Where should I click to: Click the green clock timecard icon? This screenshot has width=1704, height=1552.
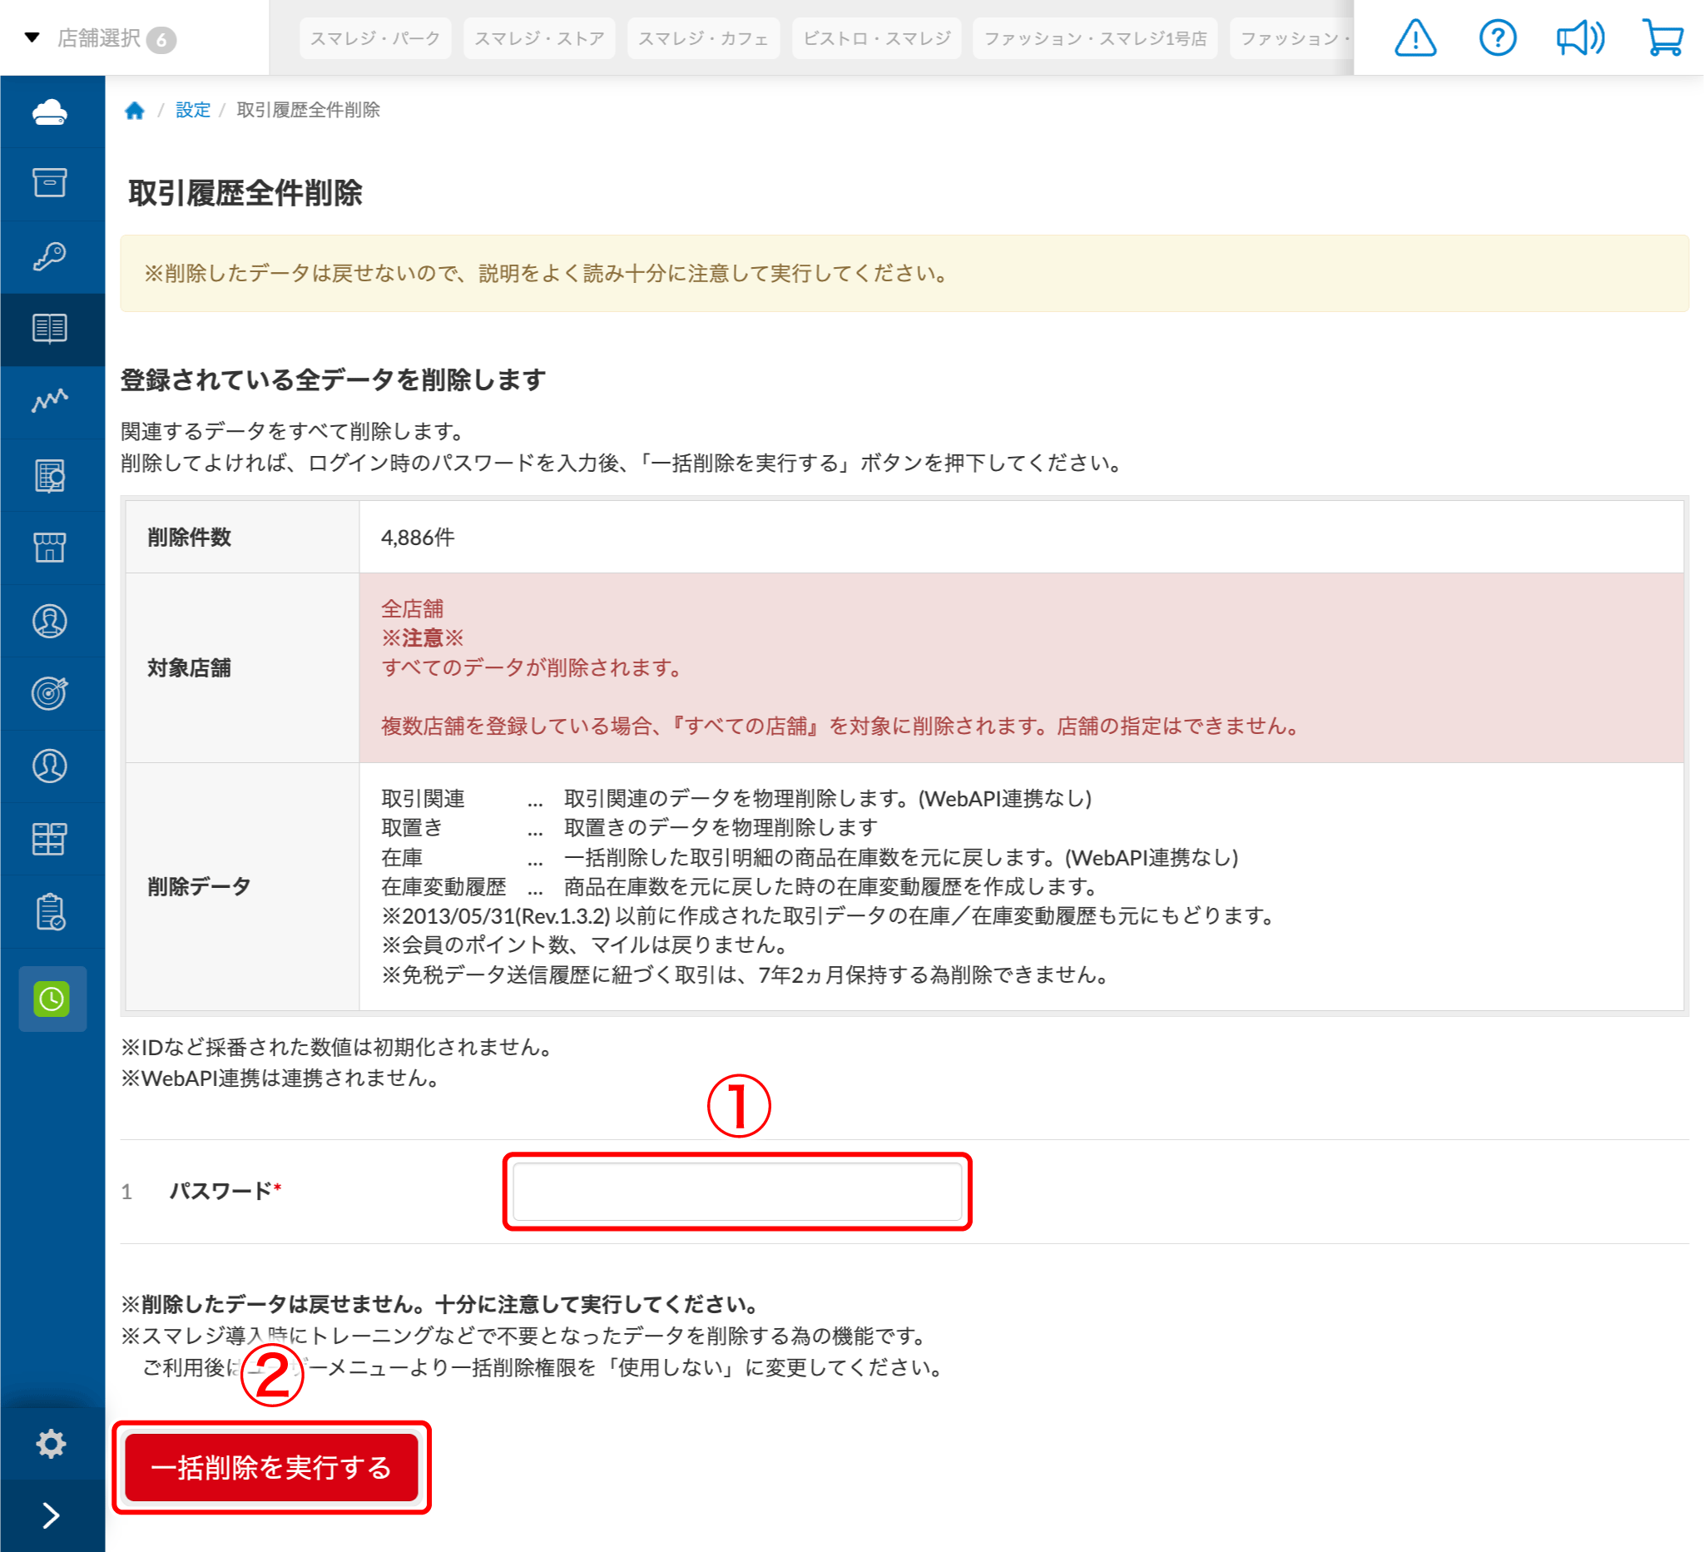tap(52, 999)
